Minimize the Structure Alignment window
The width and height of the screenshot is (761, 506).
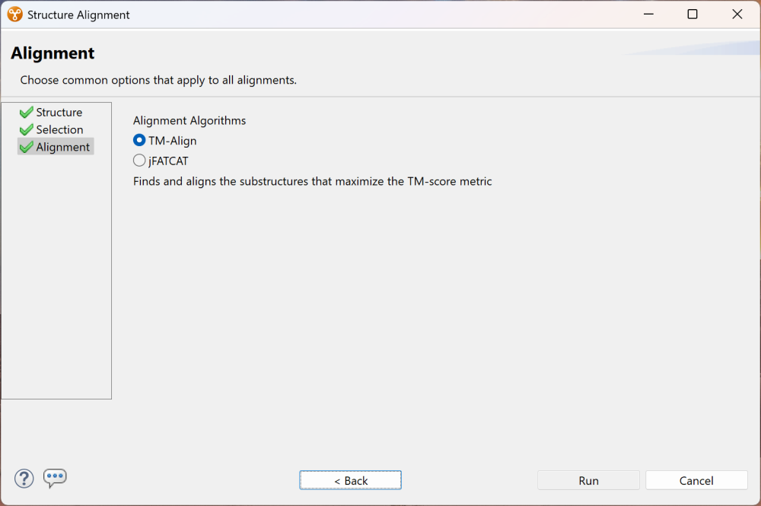point(648,14)
